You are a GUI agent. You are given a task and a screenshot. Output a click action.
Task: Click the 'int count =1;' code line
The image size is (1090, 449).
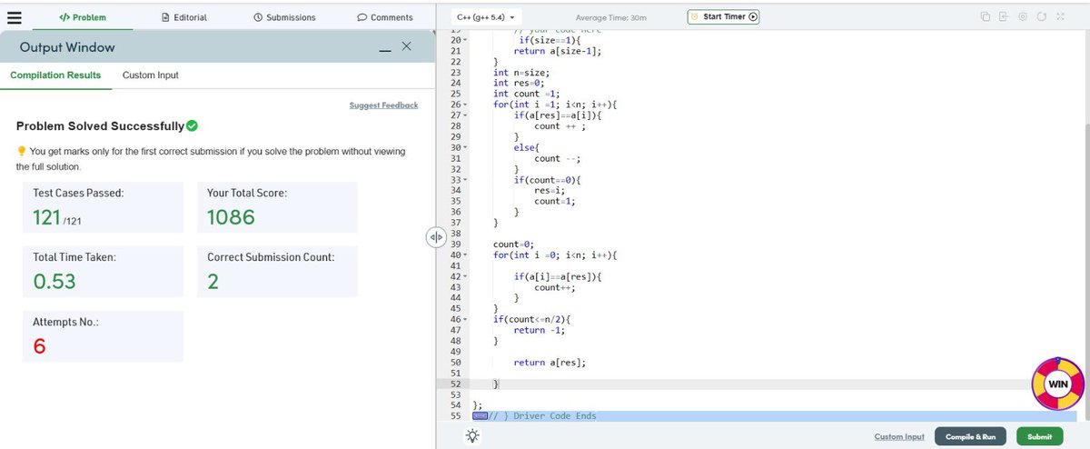[527, 95]
